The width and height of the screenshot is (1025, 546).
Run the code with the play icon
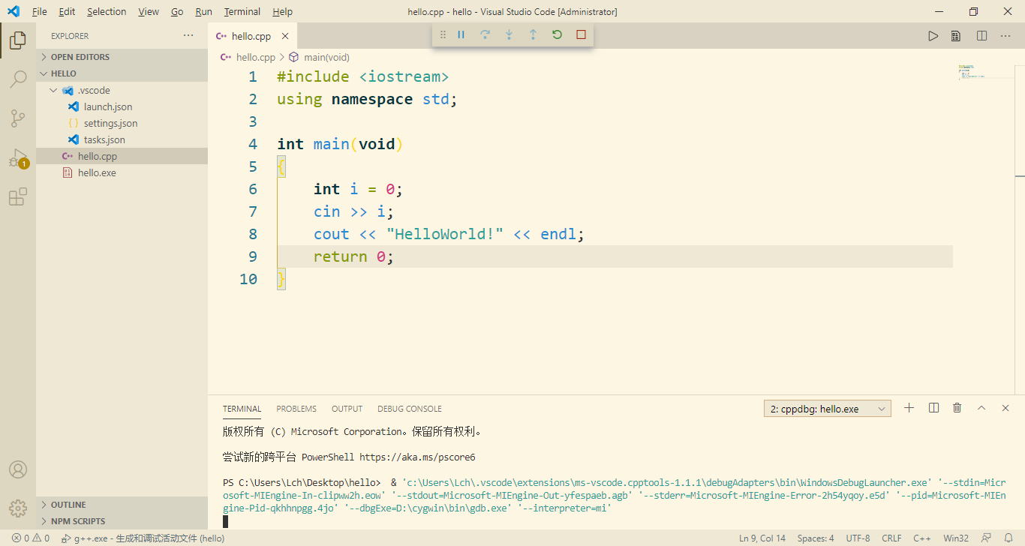coord(933,36)
